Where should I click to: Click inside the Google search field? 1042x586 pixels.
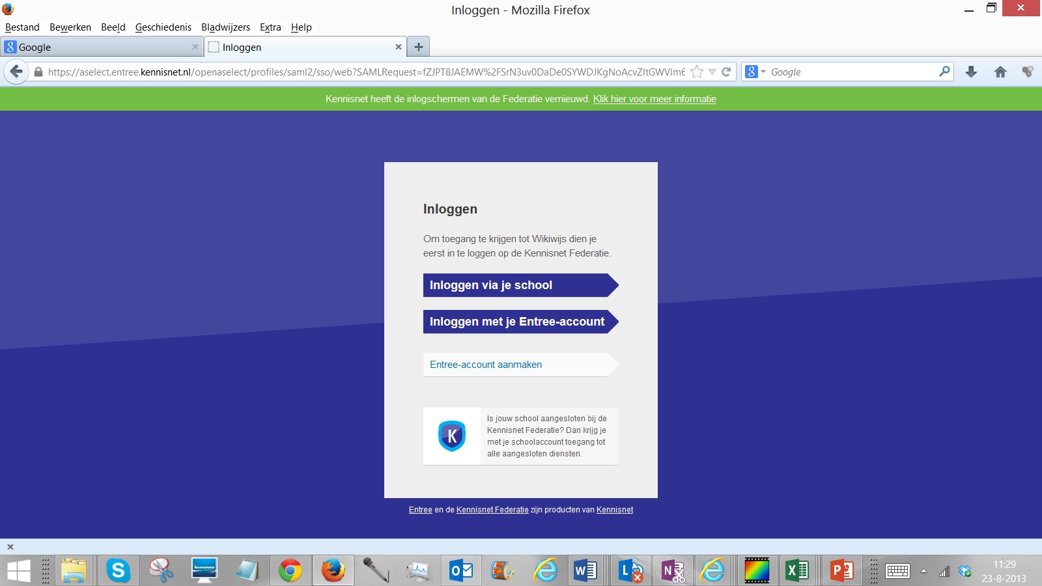(850, 72)
